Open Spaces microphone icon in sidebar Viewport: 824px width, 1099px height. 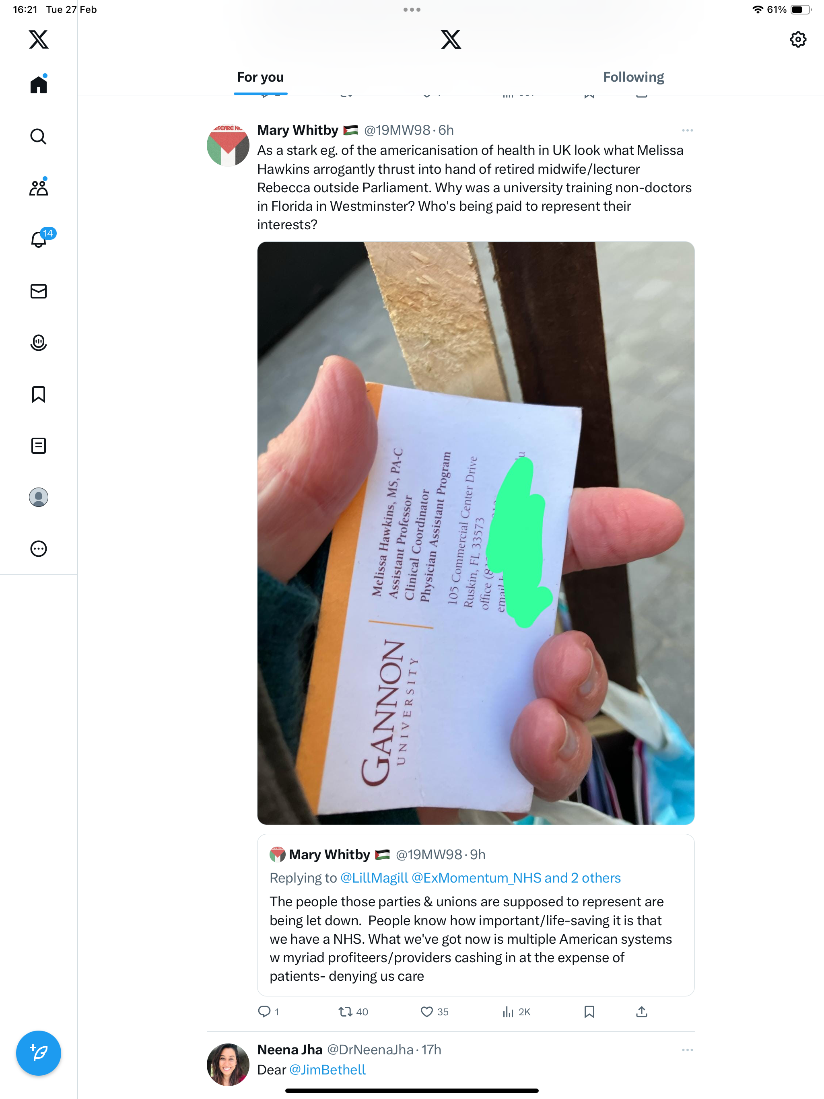tap(38, 343)
